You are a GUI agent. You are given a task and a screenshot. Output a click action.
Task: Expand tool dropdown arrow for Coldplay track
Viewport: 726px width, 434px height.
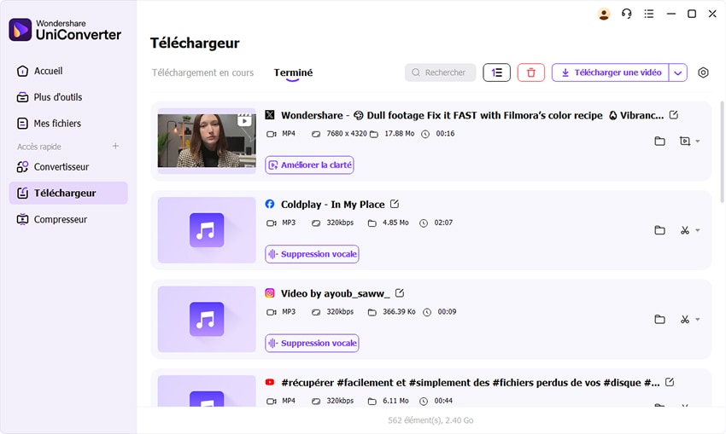(x=697, y=230)
